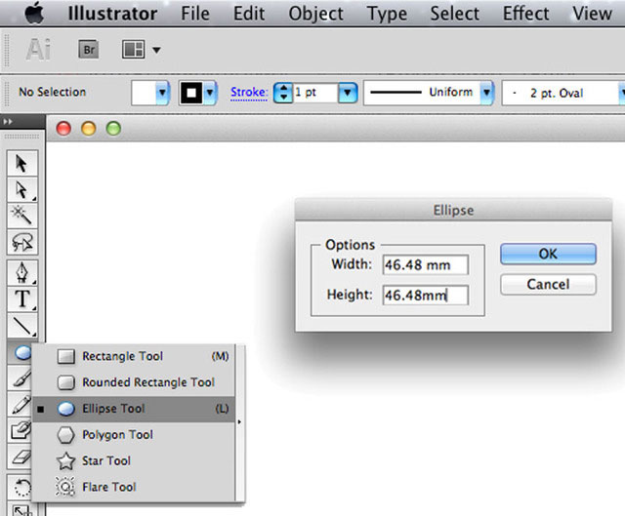Open the File menu
625x516 pixels.
(x=195, y=14)
